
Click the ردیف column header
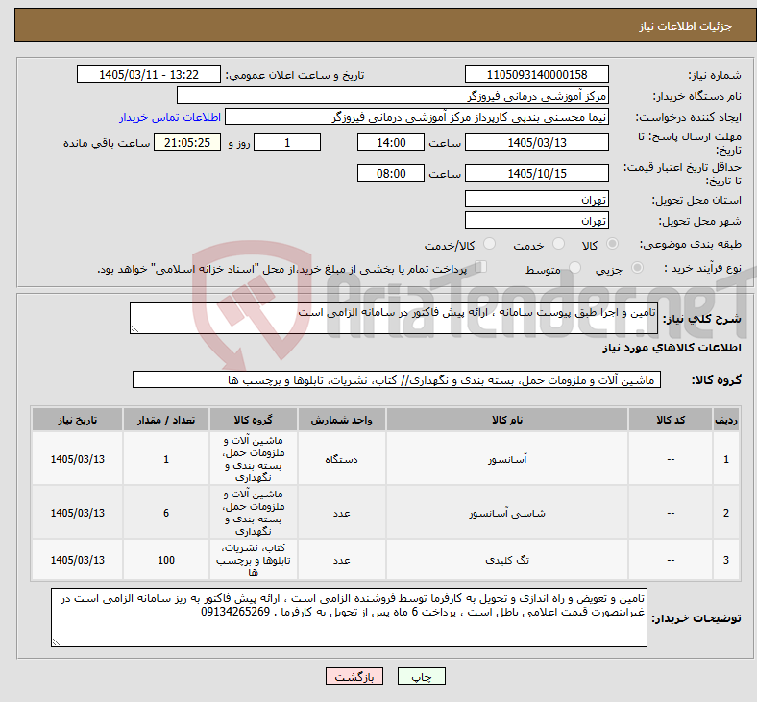(x=726, y=420)
